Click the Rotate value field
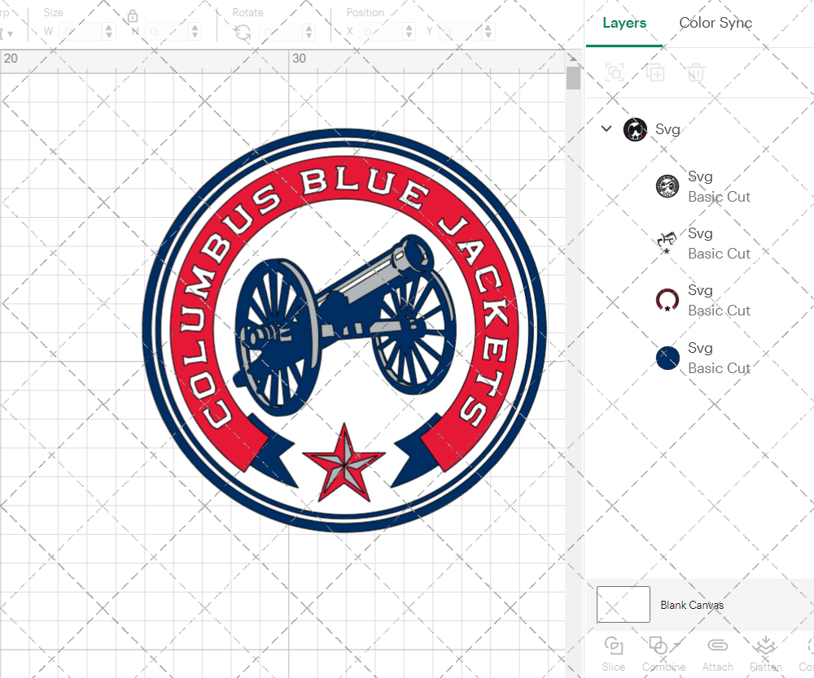 pyautogui.click(x=281, y=33)
